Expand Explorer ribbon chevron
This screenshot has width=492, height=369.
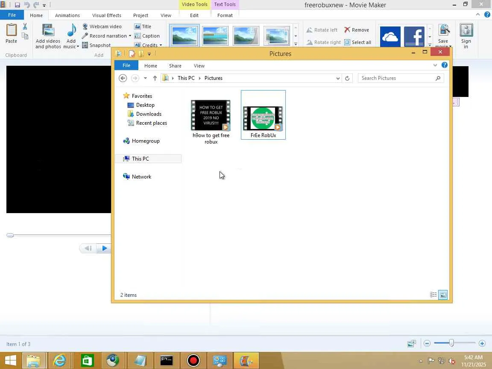[x=435, y=65]
